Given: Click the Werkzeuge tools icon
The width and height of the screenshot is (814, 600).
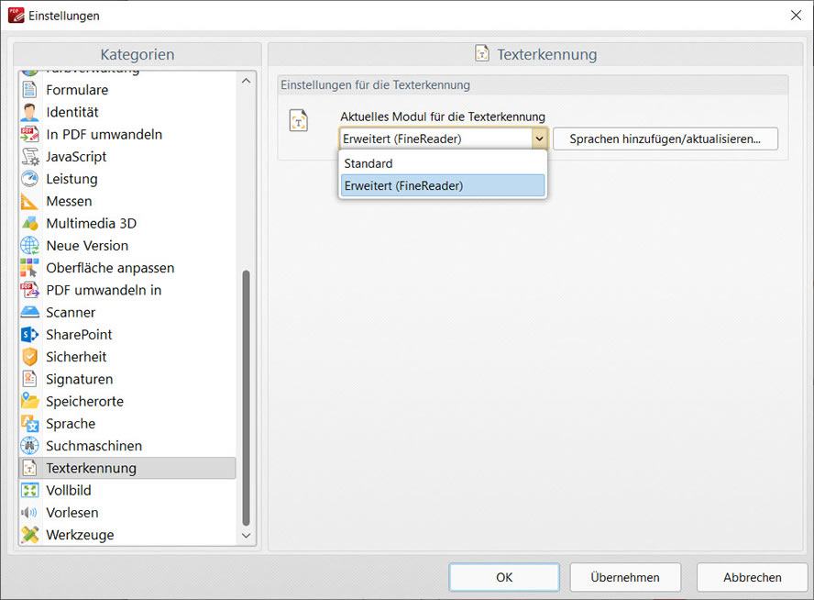Looking at the screenshot, I should 29,535.
